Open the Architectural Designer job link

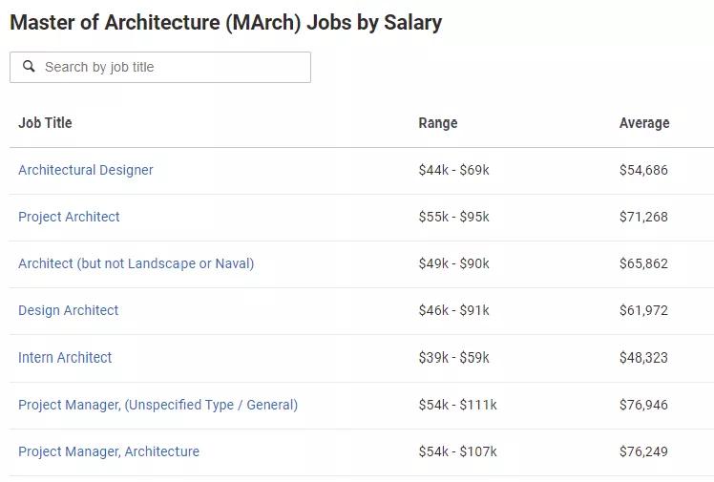(86, 170)
